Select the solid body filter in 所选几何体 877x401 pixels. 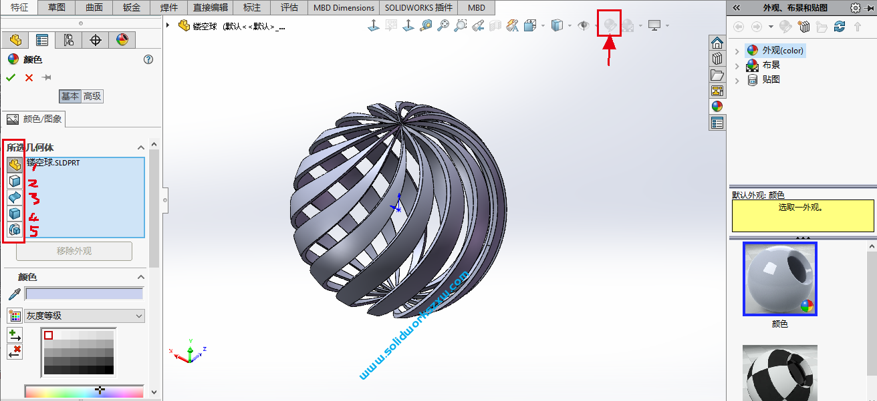tap(14, 214)
